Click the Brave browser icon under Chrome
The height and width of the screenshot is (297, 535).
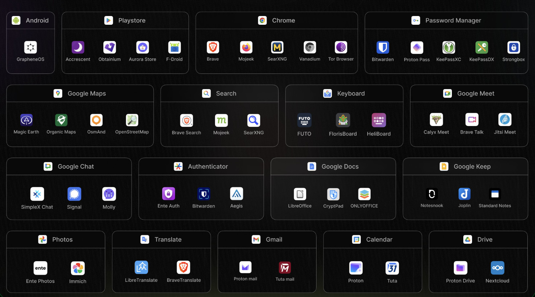pos(213,48)
